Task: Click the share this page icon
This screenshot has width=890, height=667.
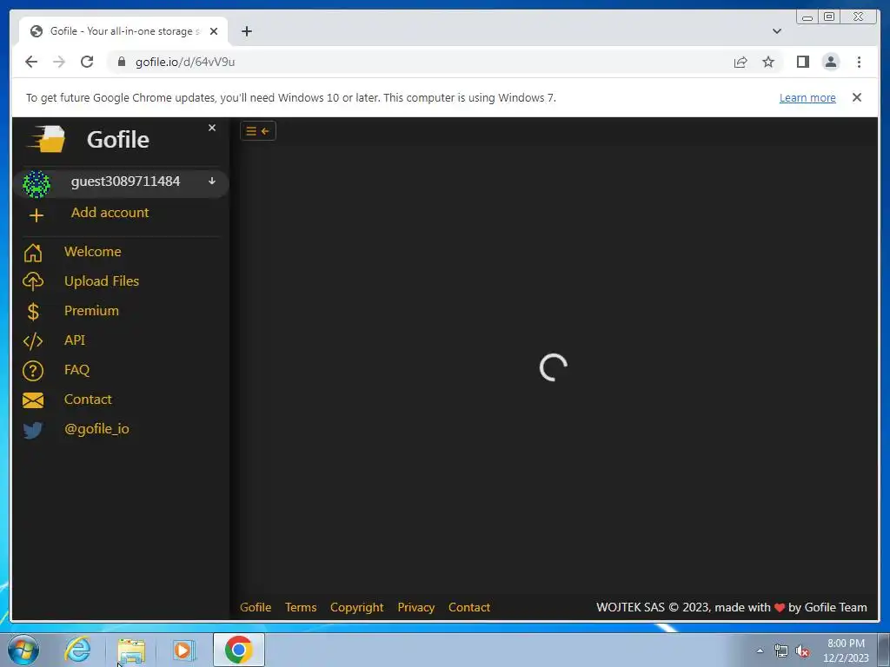Action: (741, 62)
